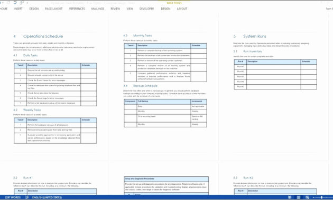This screenshot has width=333, height=200.
Task: Click the 'Run Inventory' heading
Action: click(253, 52)
